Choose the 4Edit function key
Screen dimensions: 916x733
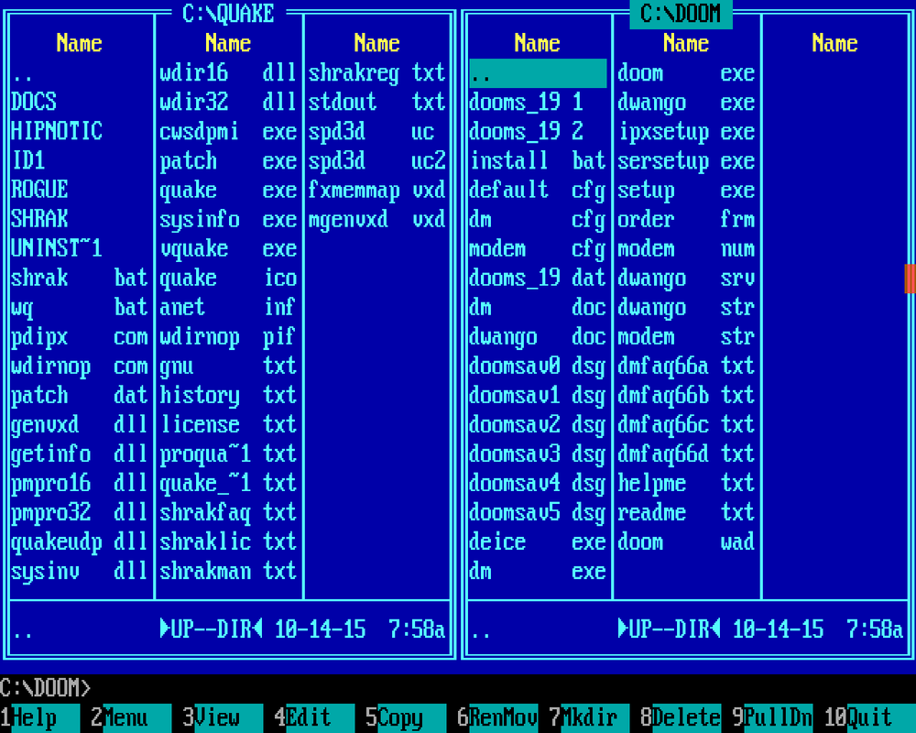pyautogui.click(x=315, y=717)
